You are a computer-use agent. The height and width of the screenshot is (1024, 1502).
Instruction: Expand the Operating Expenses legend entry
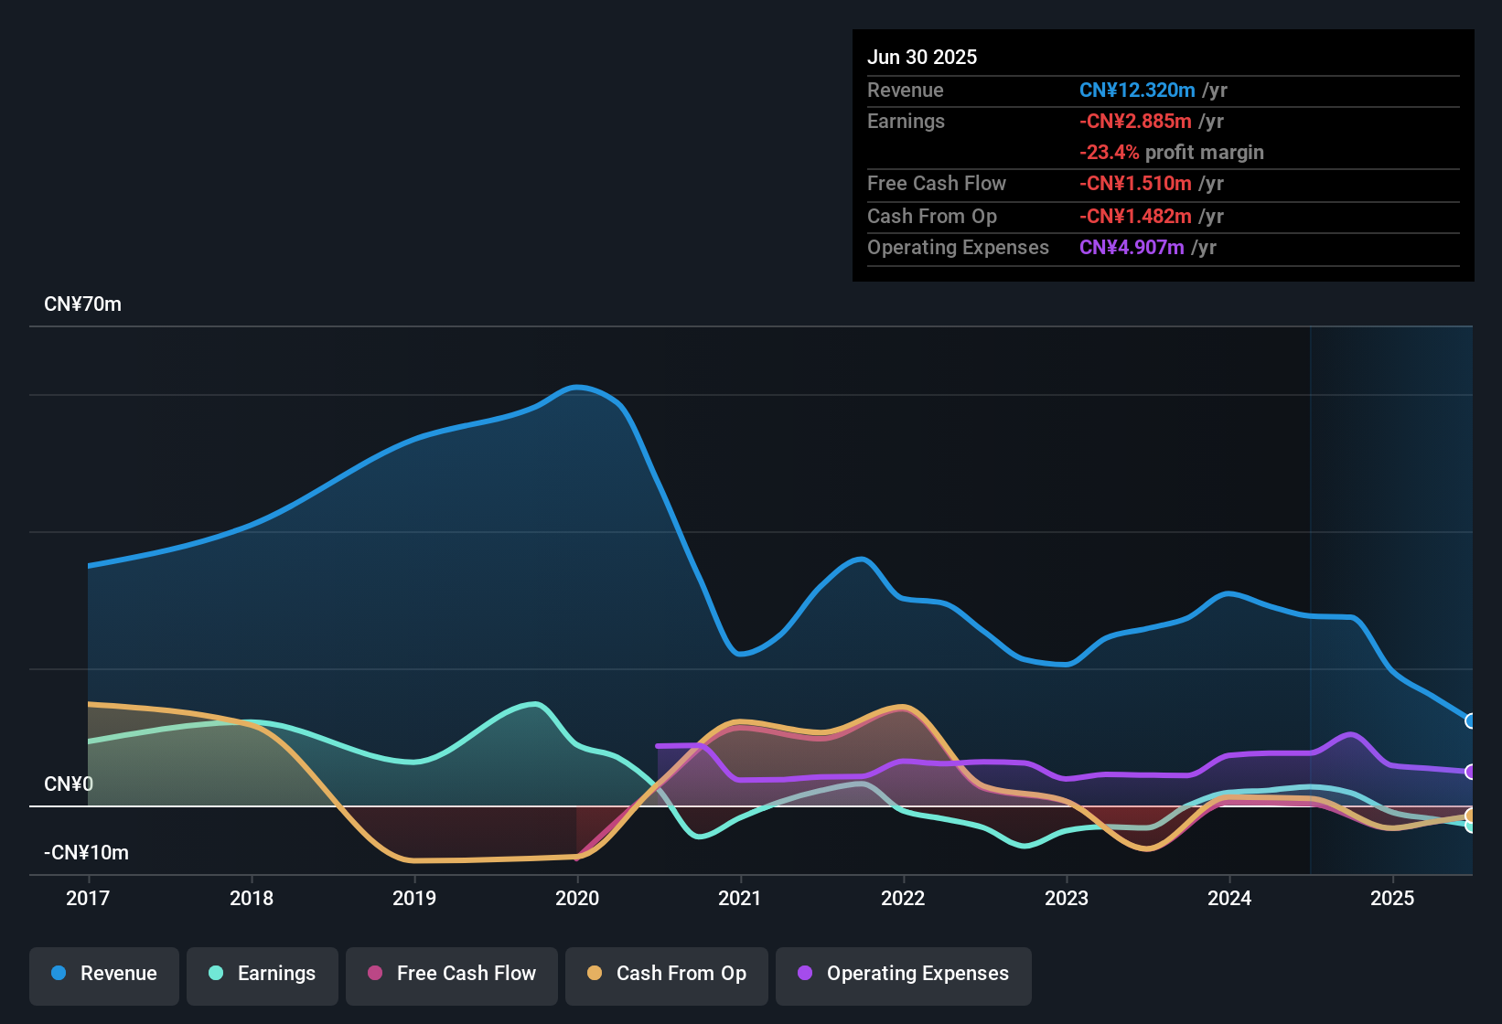coord(903,975)
